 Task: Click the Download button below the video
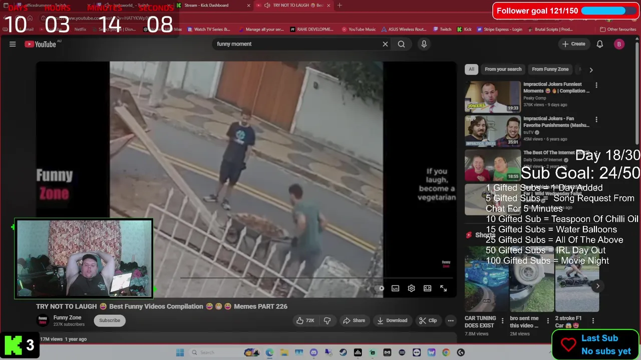(x=392, y=320)
